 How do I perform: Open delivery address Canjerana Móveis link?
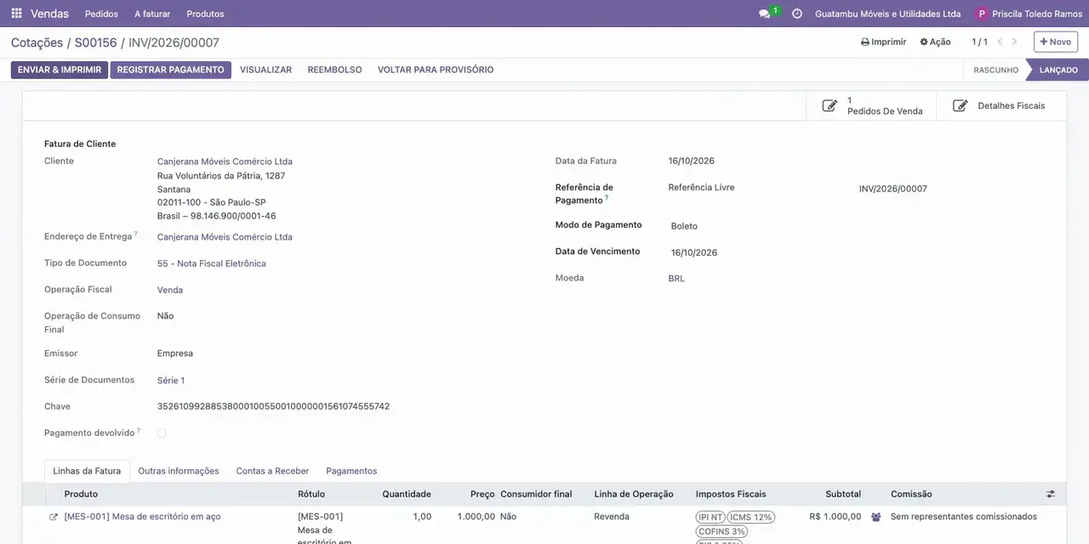[225, 237]
